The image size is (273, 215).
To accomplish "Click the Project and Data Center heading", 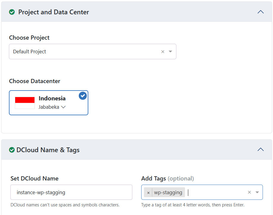I will pyautogui.click(x=54, y=12).
